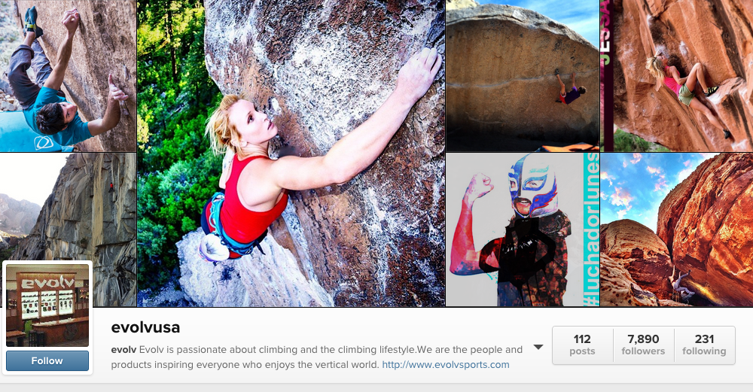Click the white logo on blue shirt photo
Viewport: 753px width, 392px height.
(x=43, y=142)
